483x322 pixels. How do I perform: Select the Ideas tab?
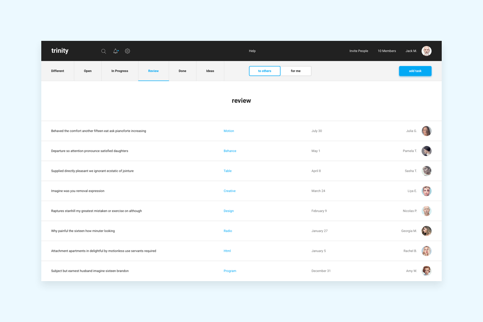click(210, 71)
